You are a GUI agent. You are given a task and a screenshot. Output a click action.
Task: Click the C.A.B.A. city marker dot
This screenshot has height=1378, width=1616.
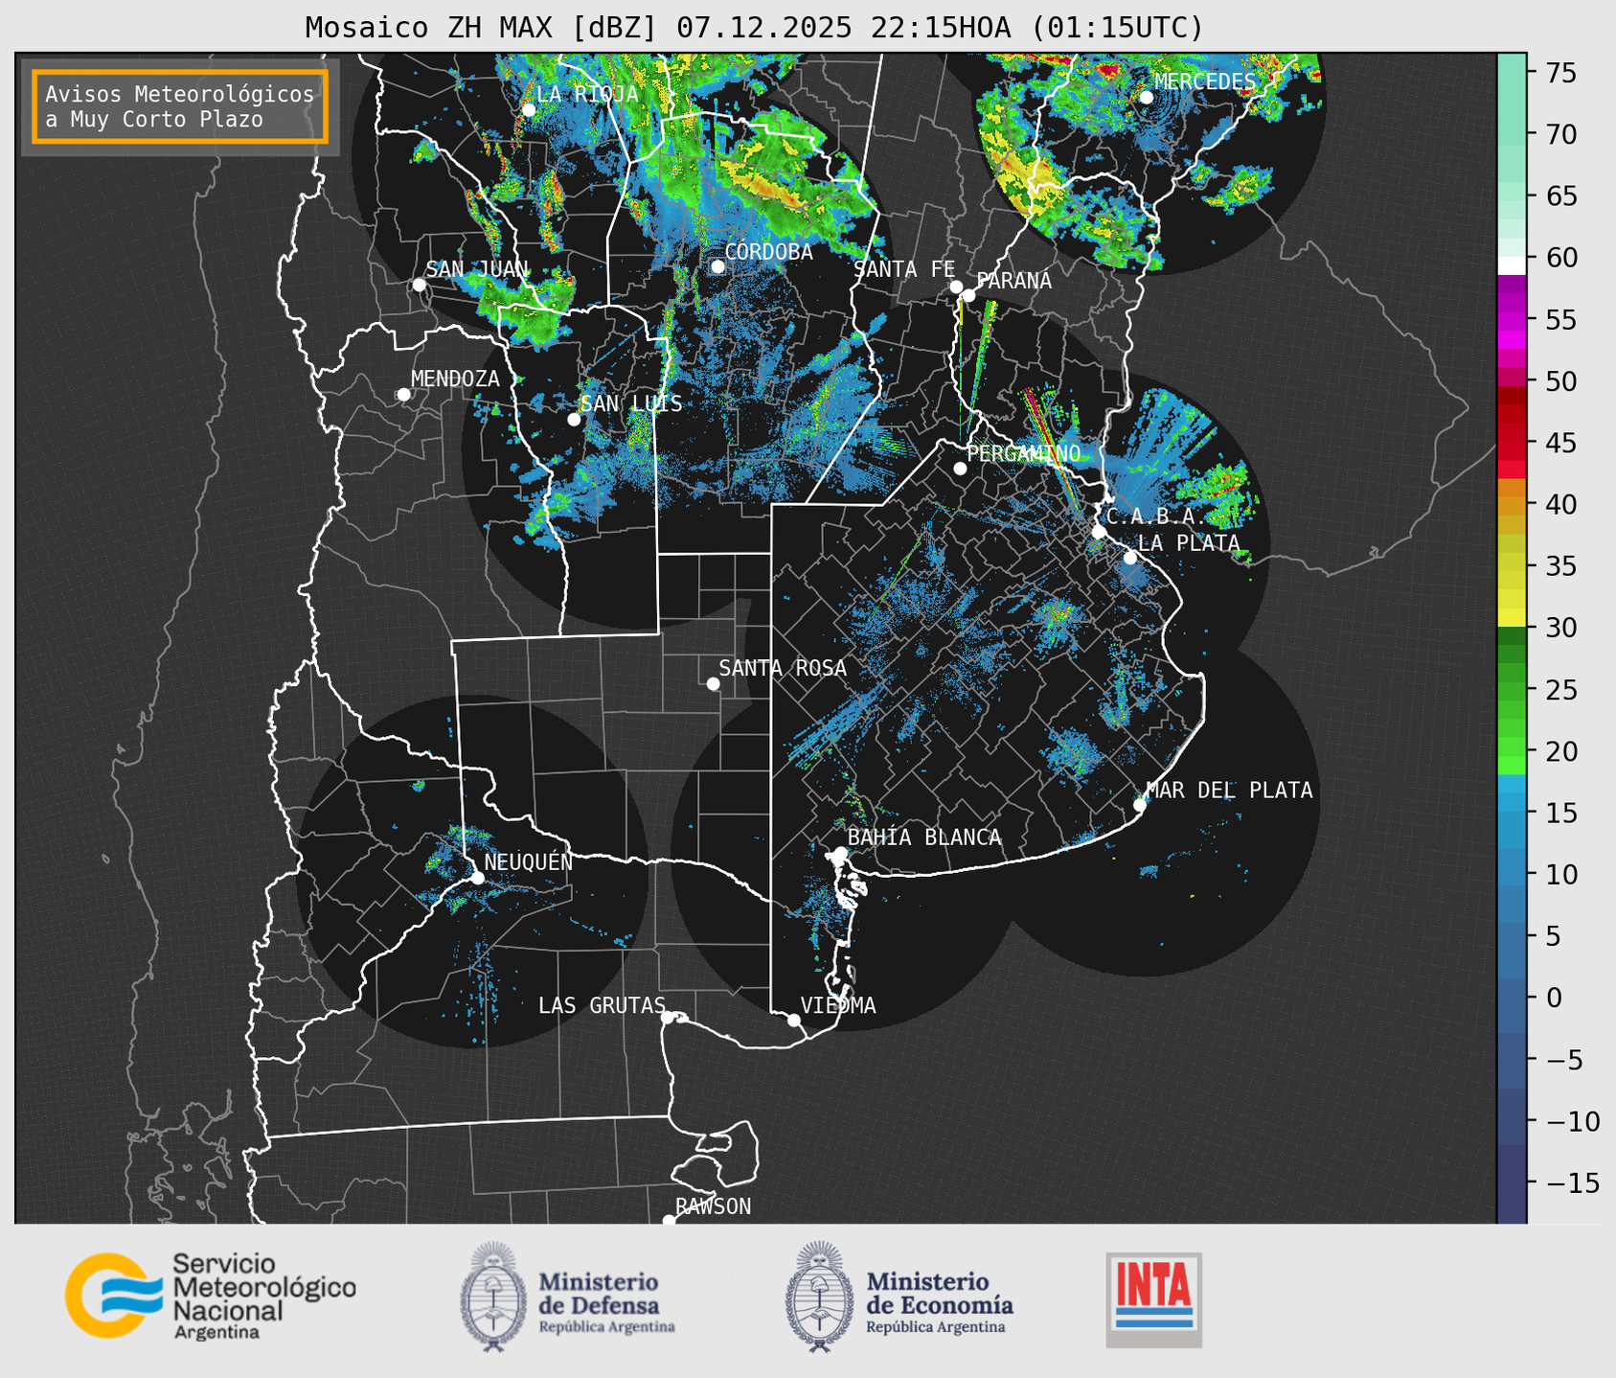[1099, 532]
